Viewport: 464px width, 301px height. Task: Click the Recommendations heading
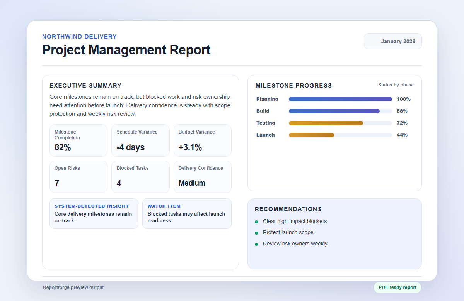(288, 209)
